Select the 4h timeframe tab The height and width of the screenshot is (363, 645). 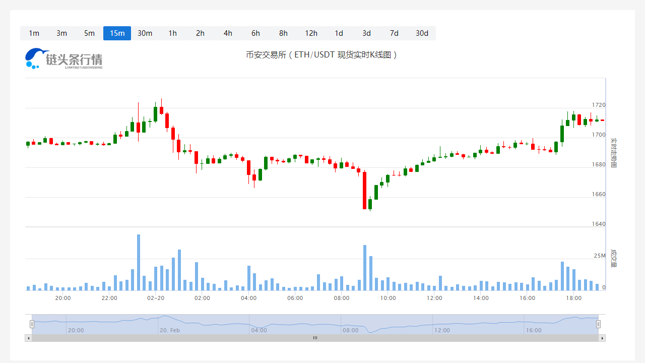coord(228,33)
